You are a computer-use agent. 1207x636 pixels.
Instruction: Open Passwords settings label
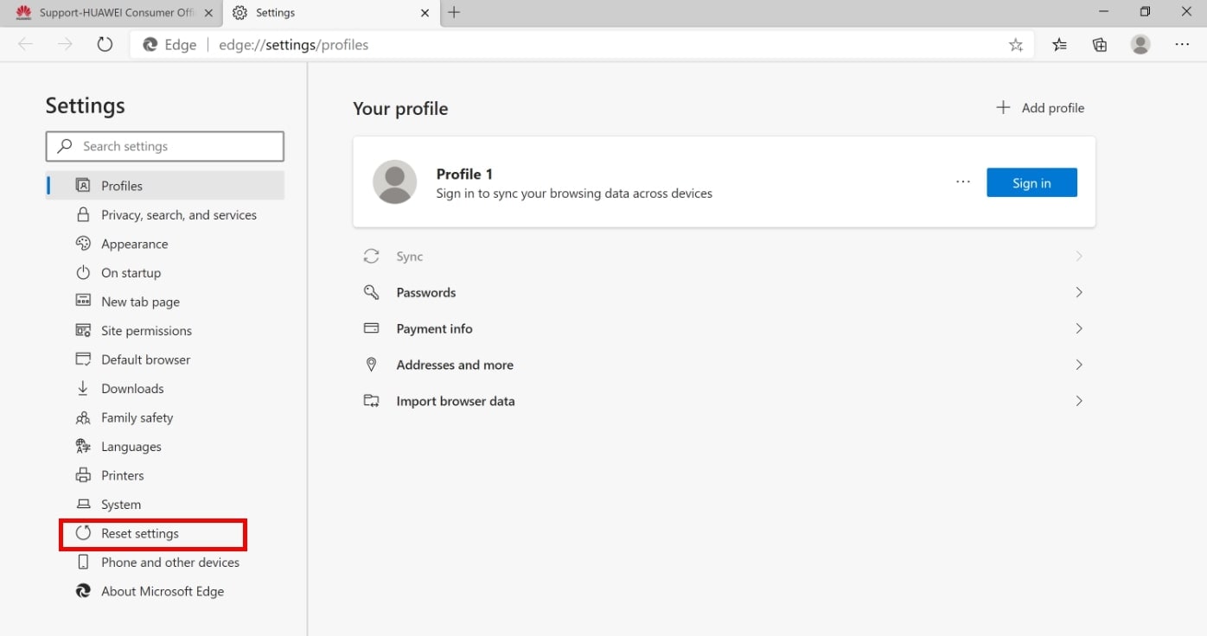click(426, 292)
